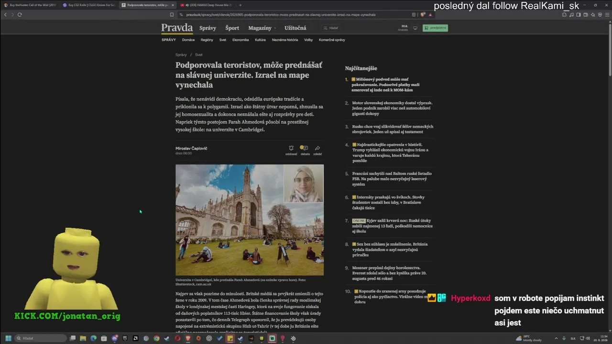Image resolution: width=612 pixels, height=344 pixels.
Task: Go to Kultúra section
Action: coord(260,40)
